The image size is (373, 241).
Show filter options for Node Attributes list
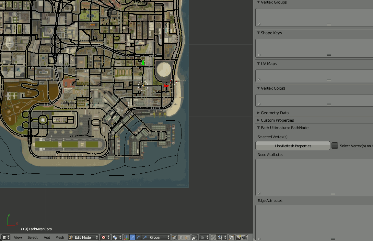pos(259,193)
